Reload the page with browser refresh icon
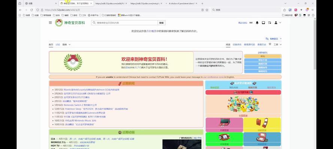The height and width of the screenshot is (149, 333). tap(31, 10)
